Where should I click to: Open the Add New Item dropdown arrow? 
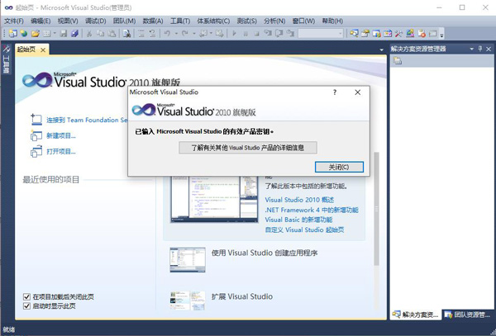click(55, 33)
